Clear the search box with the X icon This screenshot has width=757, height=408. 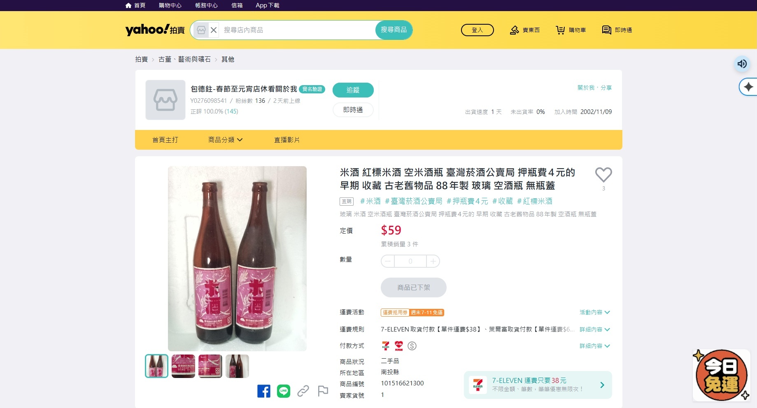coord(214,30)
